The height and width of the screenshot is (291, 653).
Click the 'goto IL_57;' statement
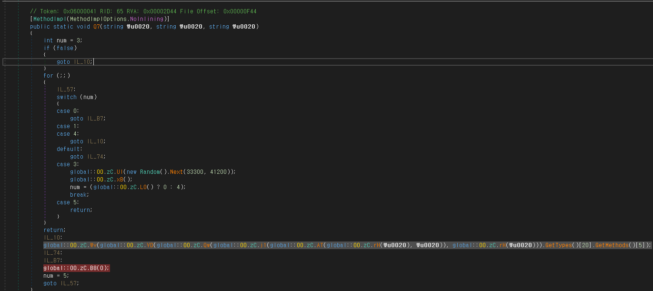tap(62, 283)
